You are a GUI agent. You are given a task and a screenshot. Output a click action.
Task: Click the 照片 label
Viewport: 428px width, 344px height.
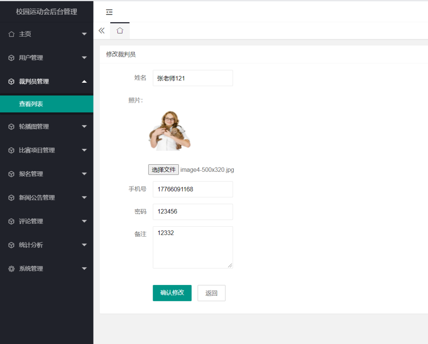click(x=136, y=100)
